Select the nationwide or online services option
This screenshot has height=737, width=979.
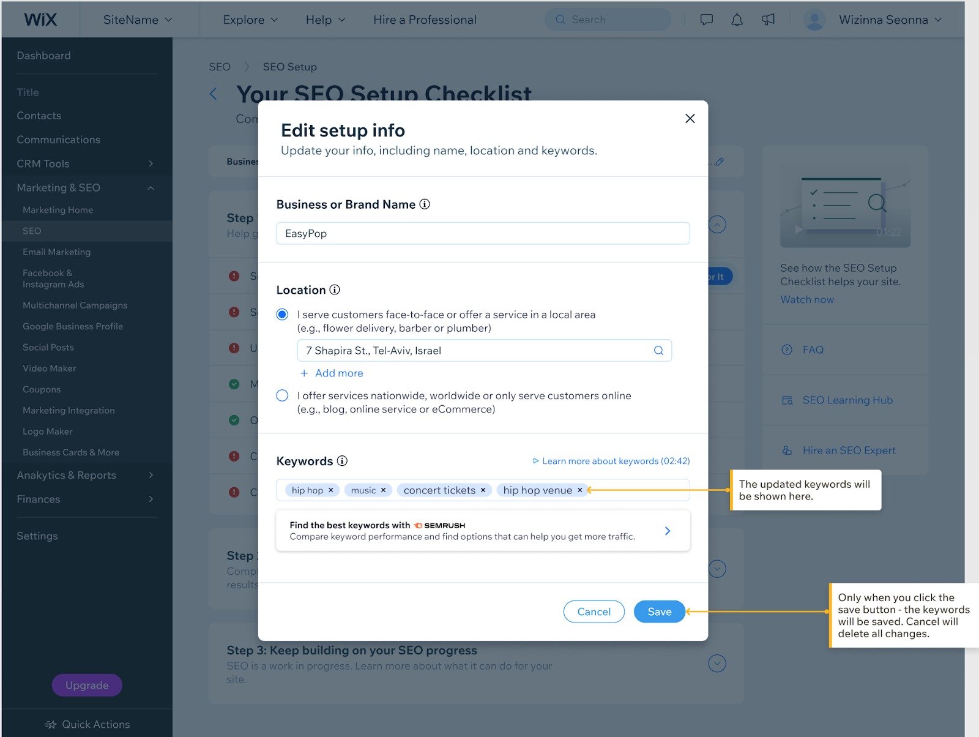(x=282, y=395)
